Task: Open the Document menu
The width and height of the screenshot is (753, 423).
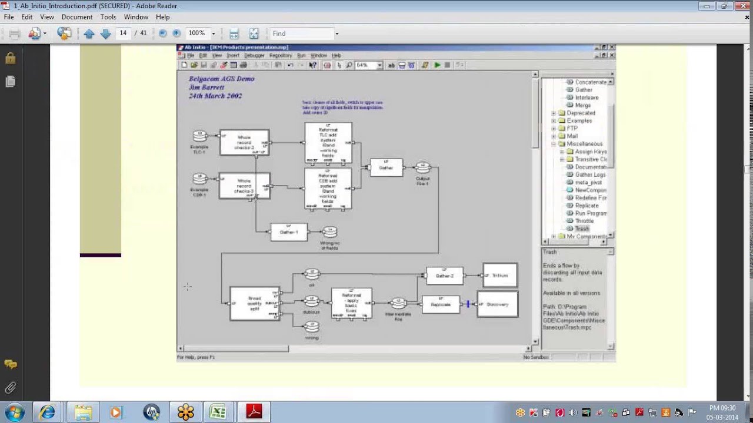Action: coord(77,17)
